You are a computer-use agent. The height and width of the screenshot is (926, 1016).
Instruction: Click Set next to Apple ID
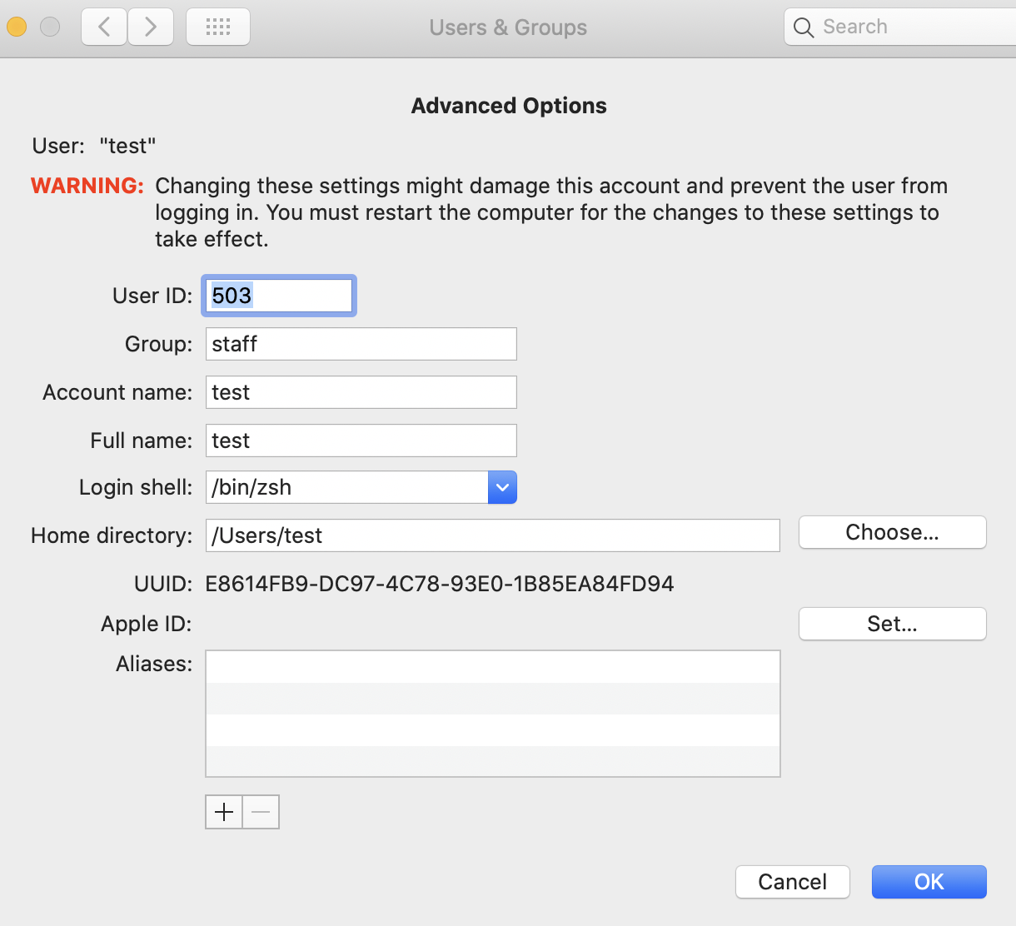click(891, 623)
